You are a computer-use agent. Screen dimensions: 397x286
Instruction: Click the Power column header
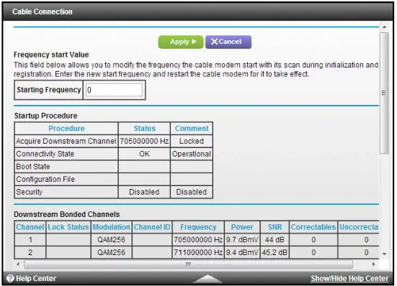coord(242,227)
